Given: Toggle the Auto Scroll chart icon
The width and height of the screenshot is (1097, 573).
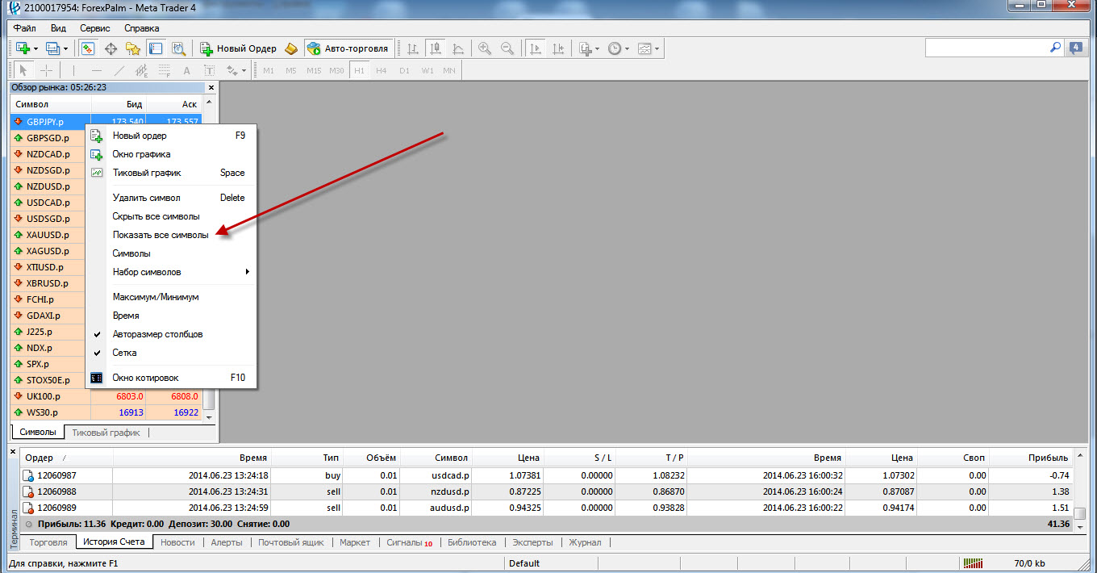Looking at the screenshot, I should click(535, 48).
